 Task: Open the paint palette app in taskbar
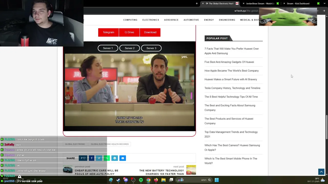[x=111, y=180]
